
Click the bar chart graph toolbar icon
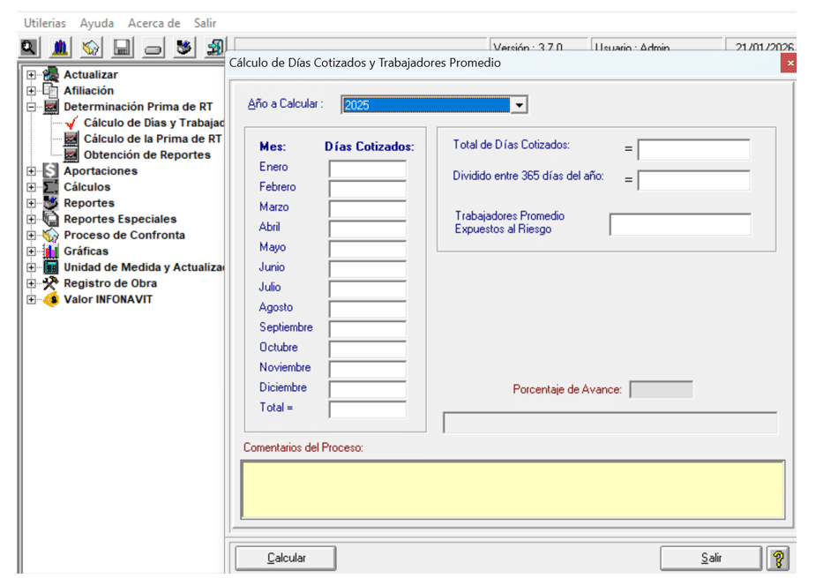tap(60, 48)
